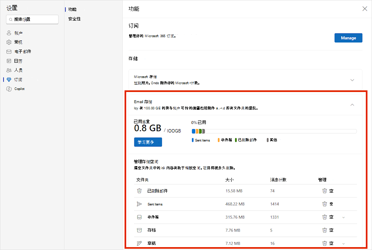Select the 日历 calendar icon
This screenshot has height=250, width=372.
9,61
